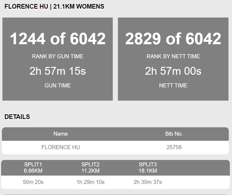Select the 1h 29m 10s split time
The height and width of the screenshot is (195, 232).
[x=90, y=182]
